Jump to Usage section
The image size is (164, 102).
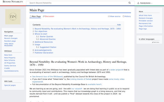(x=37, y=45)
